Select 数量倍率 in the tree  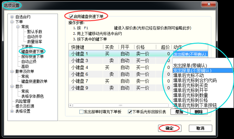35,42
